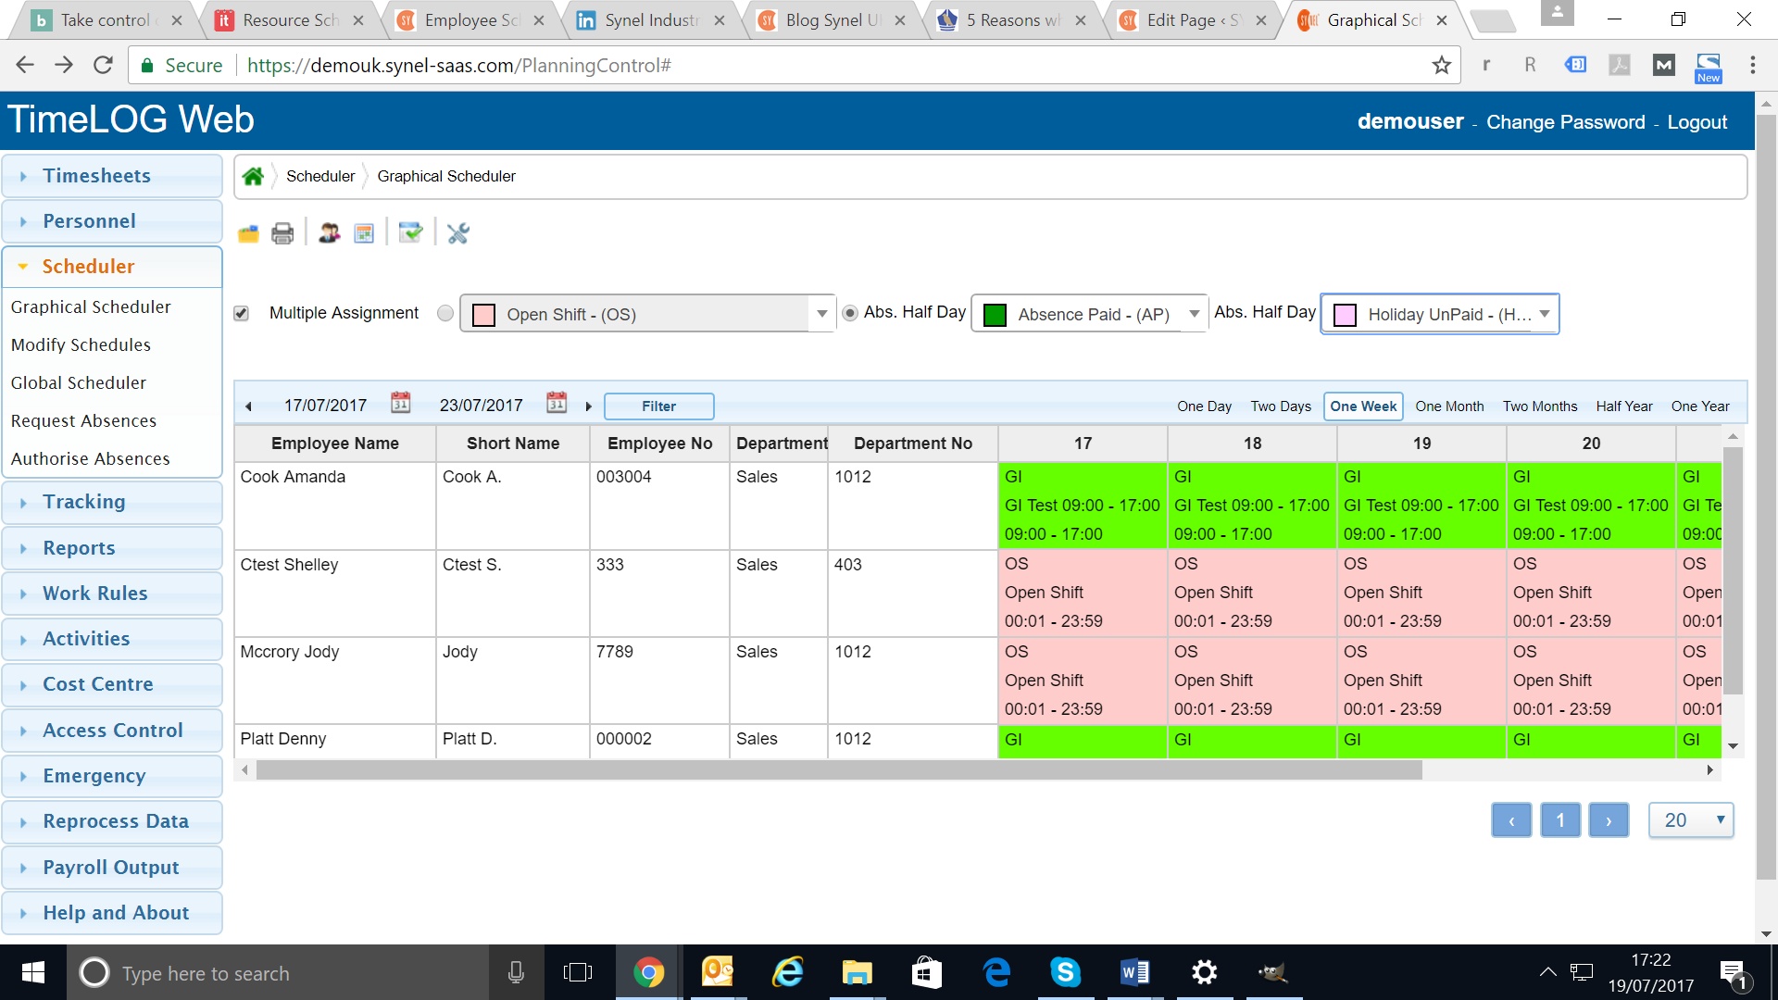Click the Logout link
The height and width of the screenshot is (1000, 1778).
point(1697,122)
